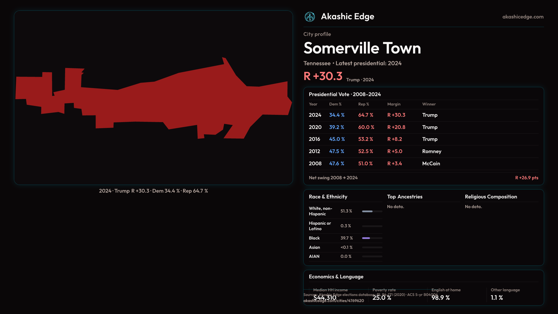Viewport: 558px width, 314px height.
Task: Click the Somerville Town city title
Action: (362, 48)
